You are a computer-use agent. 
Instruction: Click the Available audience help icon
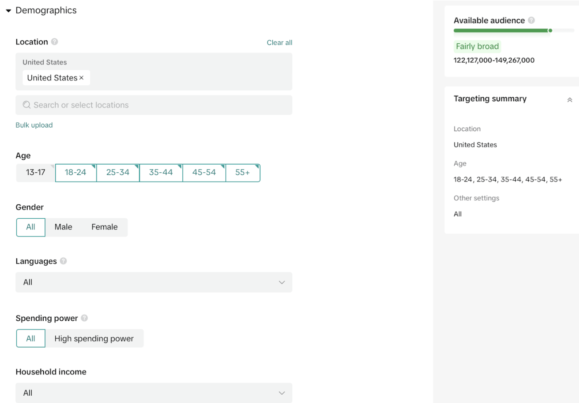pos(531,20)
